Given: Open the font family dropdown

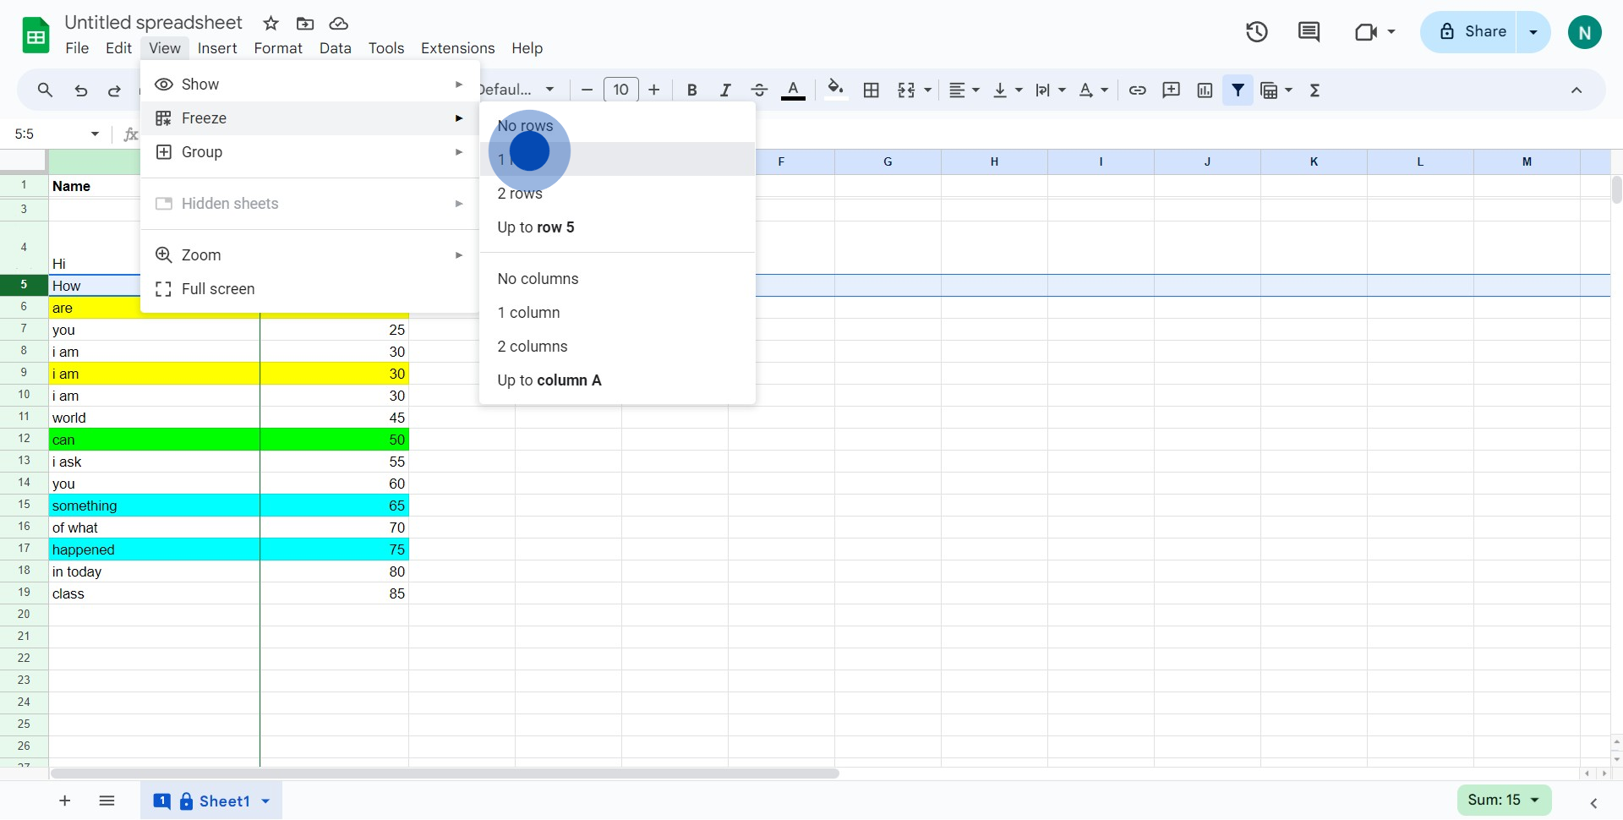Looking at the screenshot, I should point(517,90).
